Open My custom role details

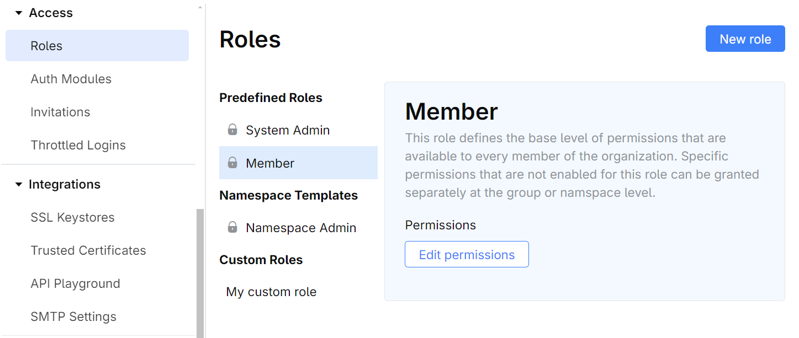(x=271, y=292)
